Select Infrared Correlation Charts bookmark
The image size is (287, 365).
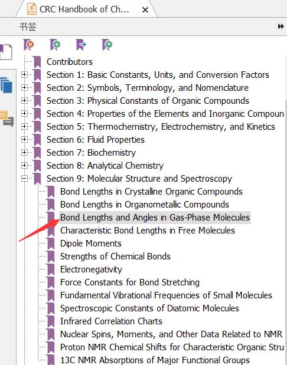coord(111,321)
